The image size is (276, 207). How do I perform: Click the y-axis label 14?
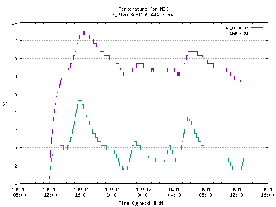click(x=14, y=23)
